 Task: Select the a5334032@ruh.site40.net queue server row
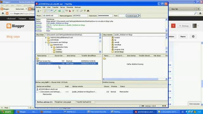click(x=48, y=89)
